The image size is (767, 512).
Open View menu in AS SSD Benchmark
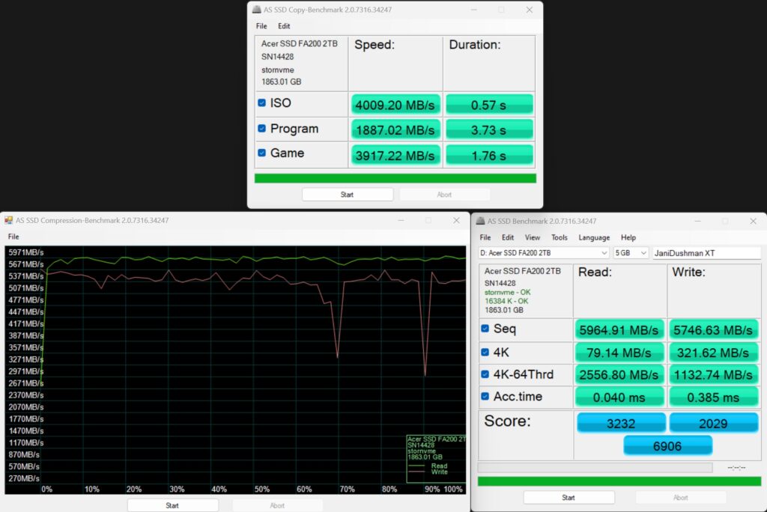(533, 238)
